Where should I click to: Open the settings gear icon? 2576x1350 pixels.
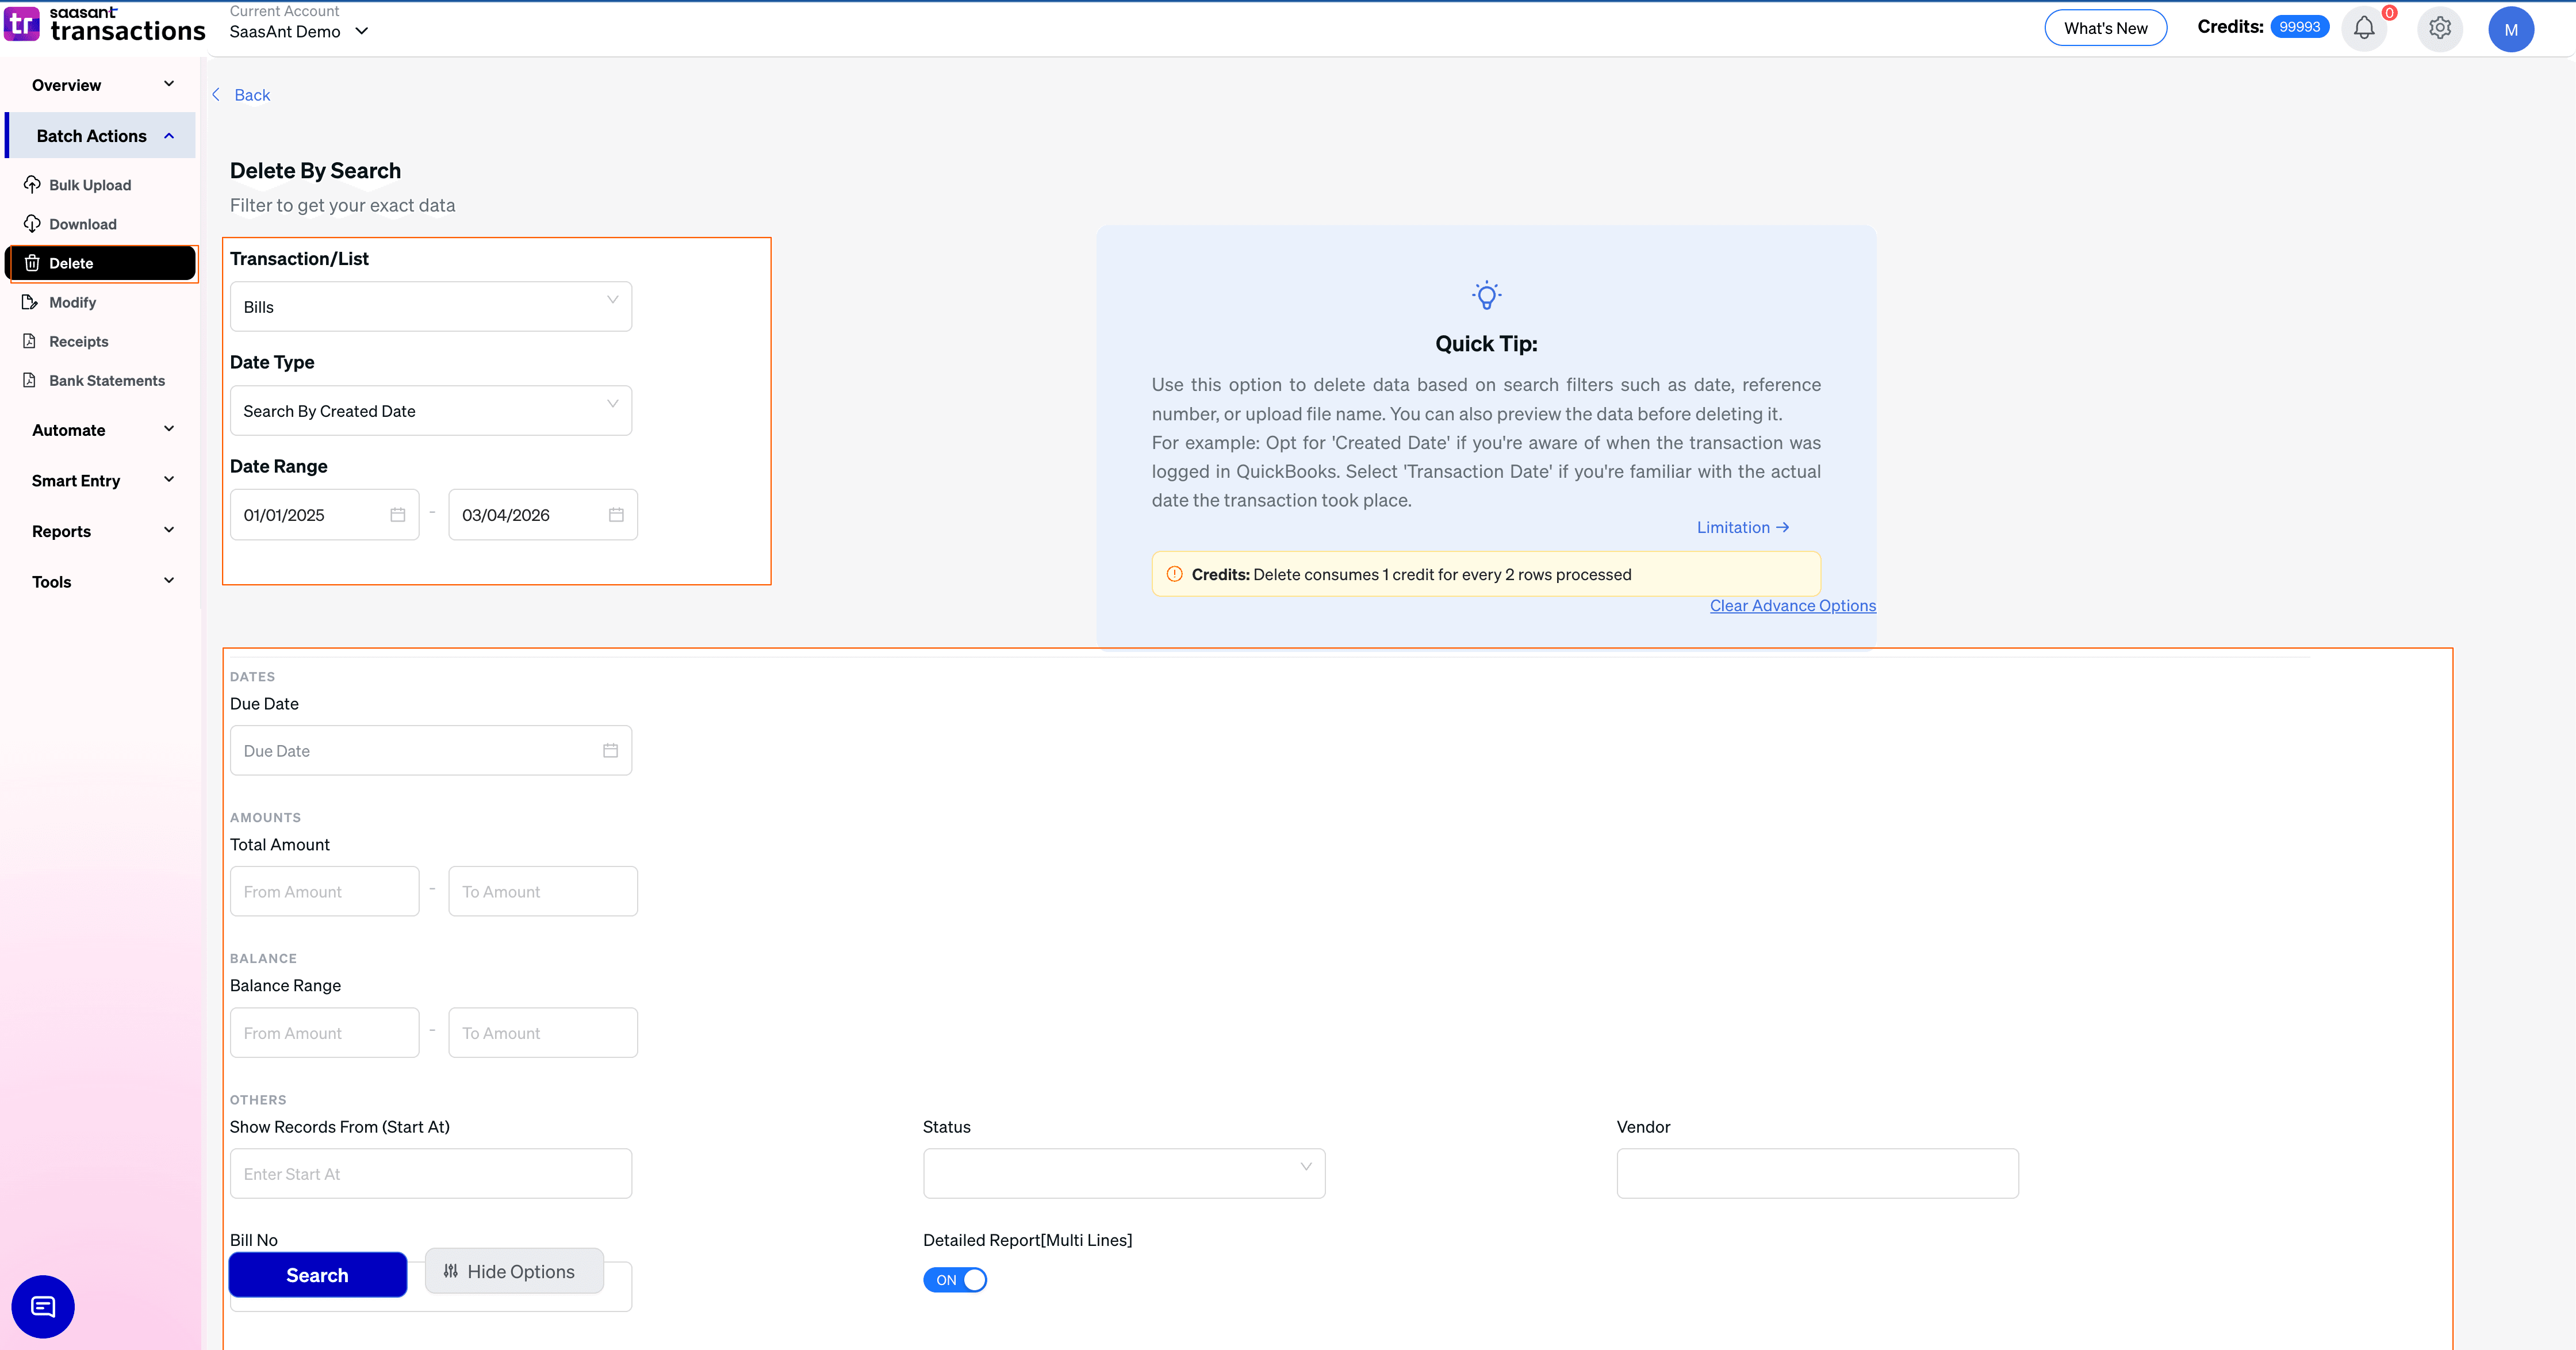[2439, 28]
